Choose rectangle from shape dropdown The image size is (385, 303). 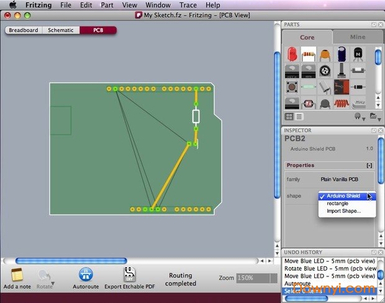pos(338,203)
